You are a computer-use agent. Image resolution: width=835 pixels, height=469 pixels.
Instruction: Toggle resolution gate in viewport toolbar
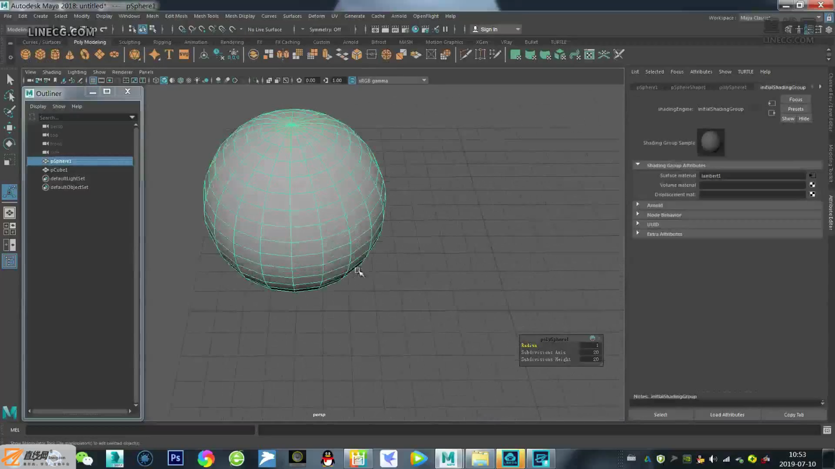point(110,80)
